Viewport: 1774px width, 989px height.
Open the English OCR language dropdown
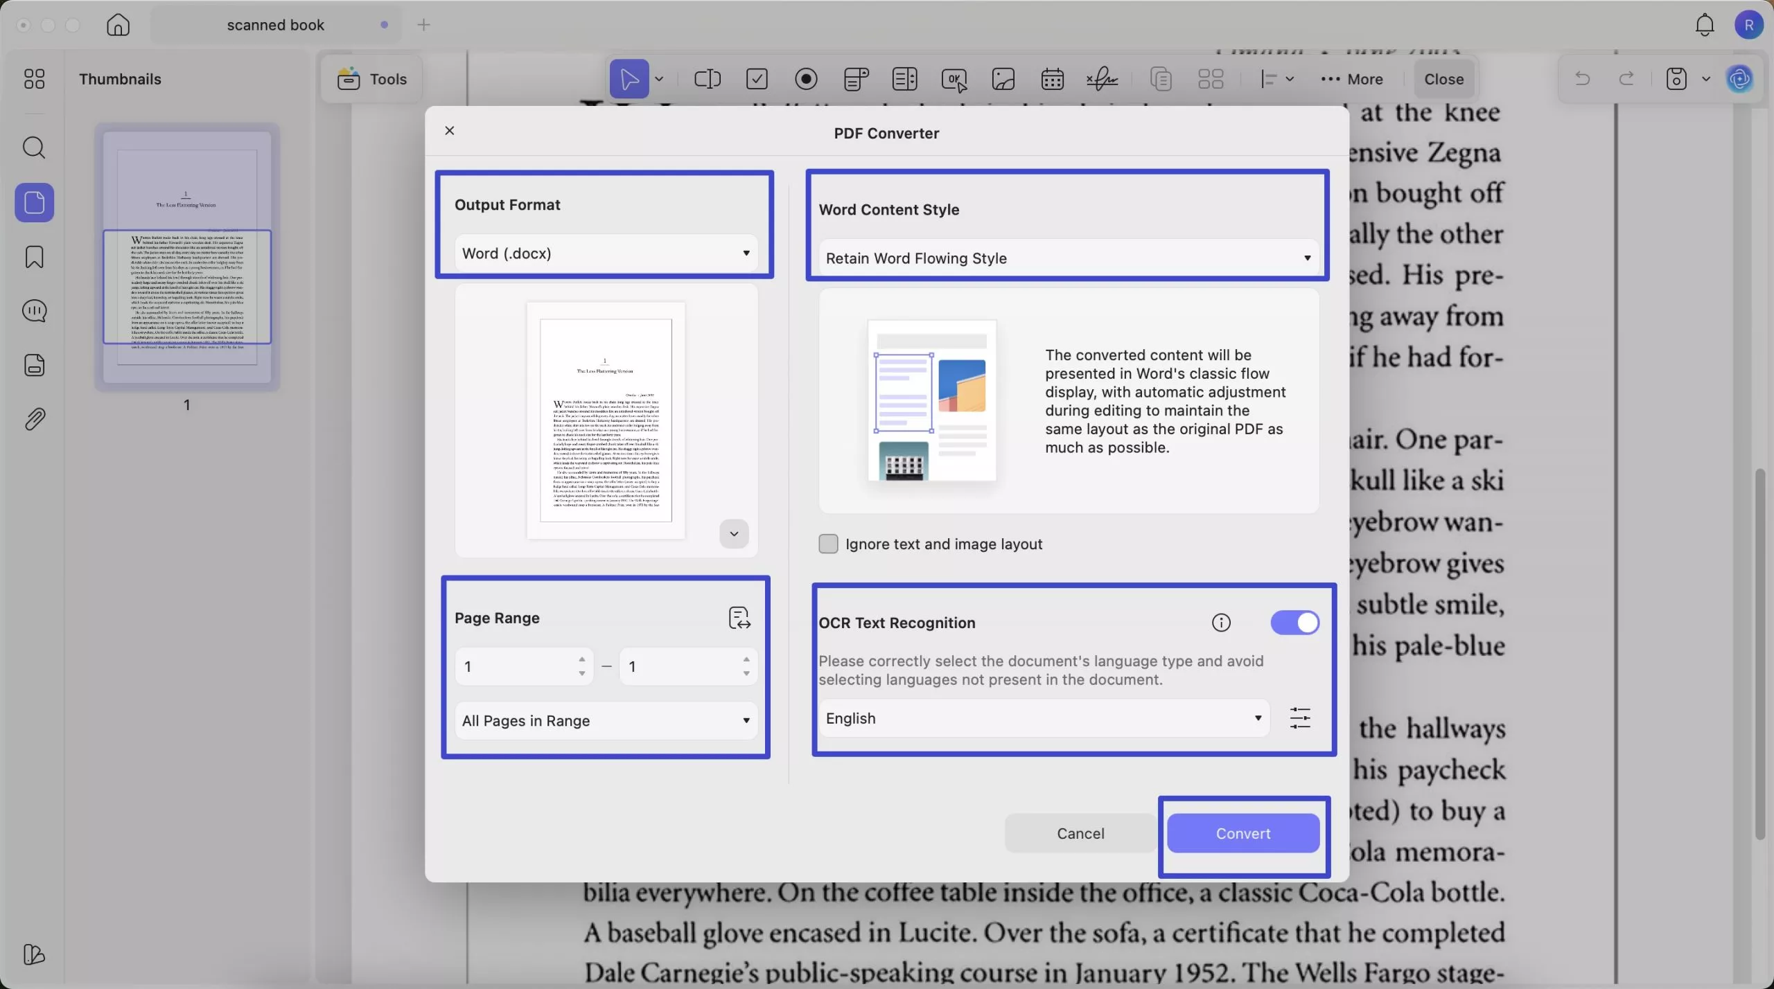click(1044, 718)
